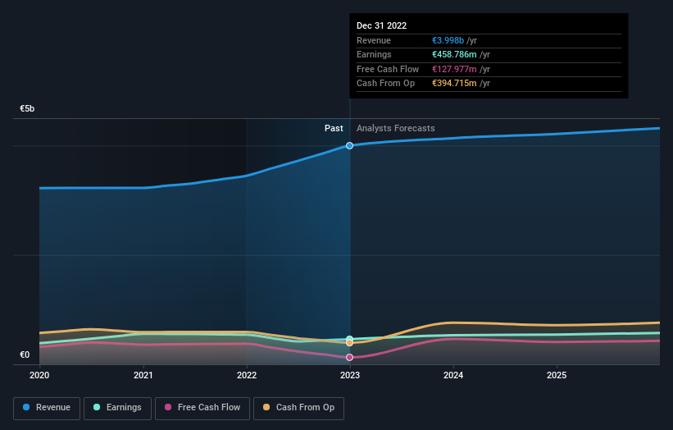
Task: Click the orange Cash From Op data point
Action: [349, 343]
